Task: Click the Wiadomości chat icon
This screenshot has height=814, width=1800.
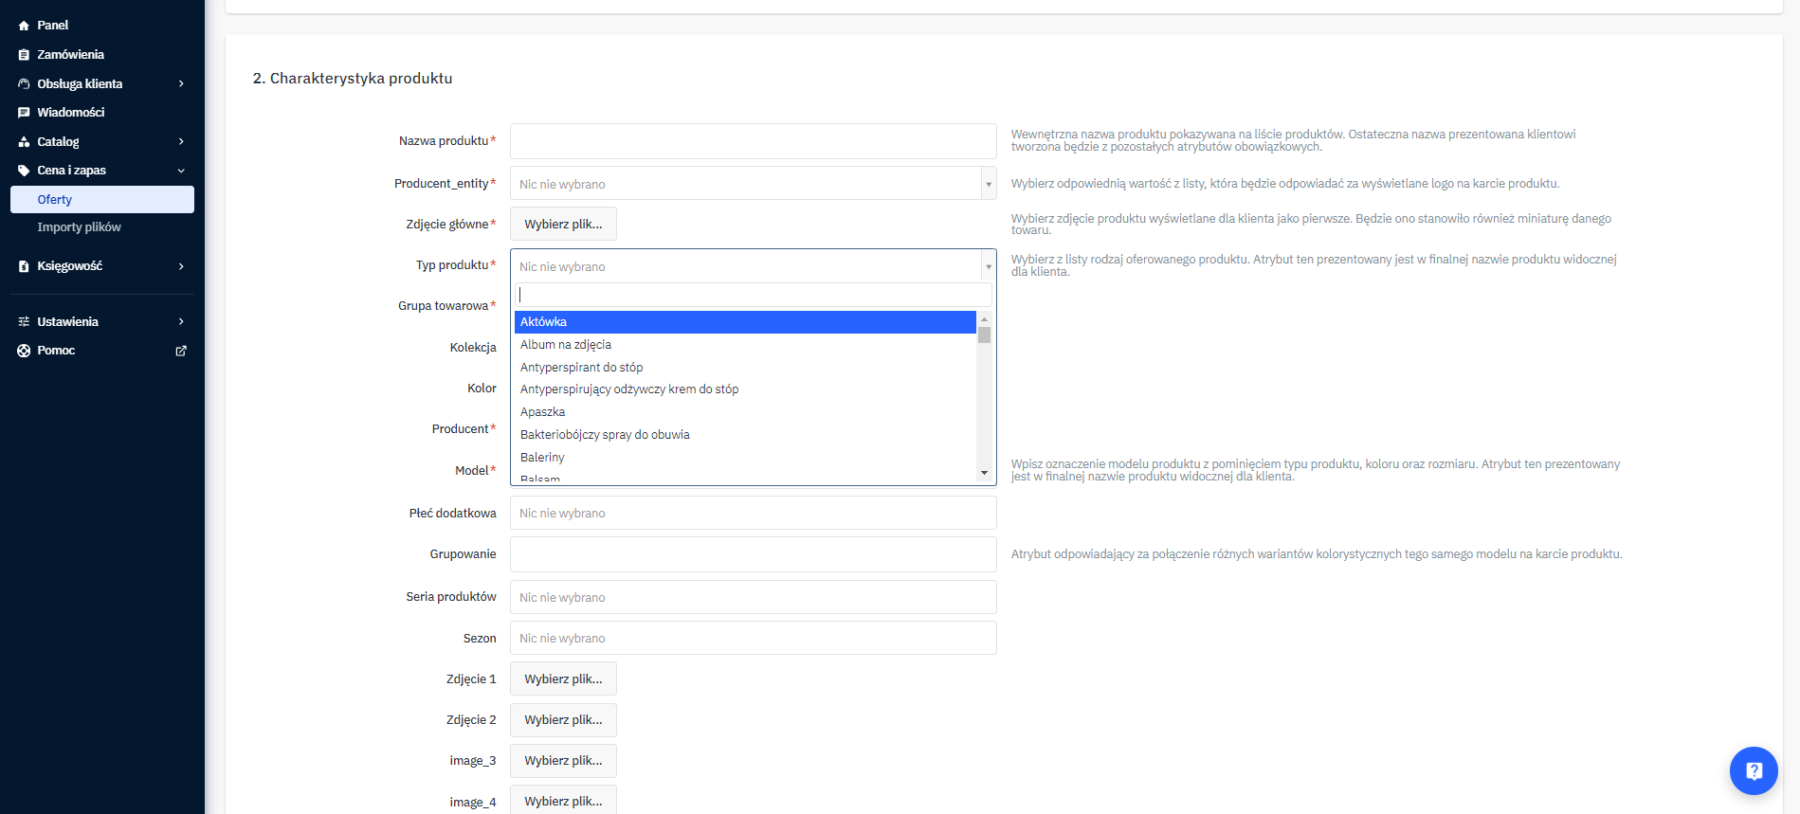Action: (24, 113)
